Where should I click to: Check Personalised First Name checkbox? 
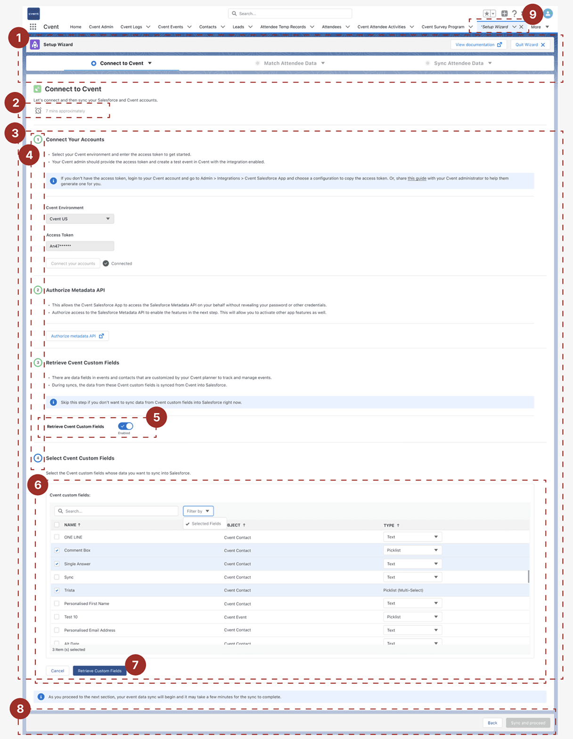[x=57, y=603]
